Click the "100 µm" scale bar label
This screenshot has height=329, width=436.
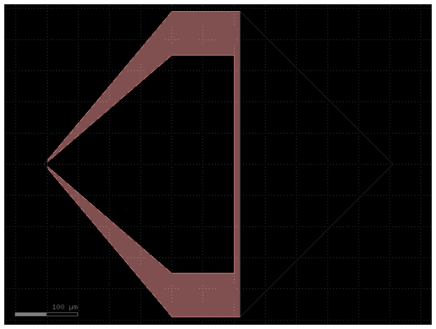coord(65,307)
